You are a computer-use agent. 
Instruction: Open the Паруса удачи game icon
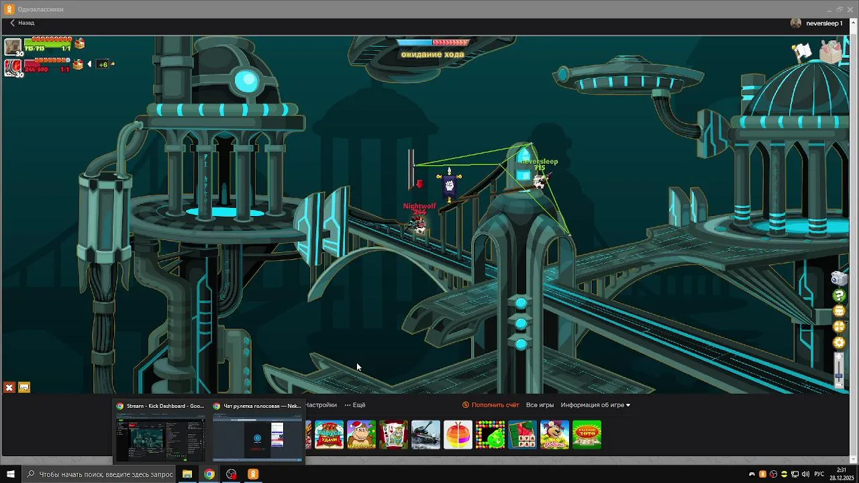coord(329,435)
